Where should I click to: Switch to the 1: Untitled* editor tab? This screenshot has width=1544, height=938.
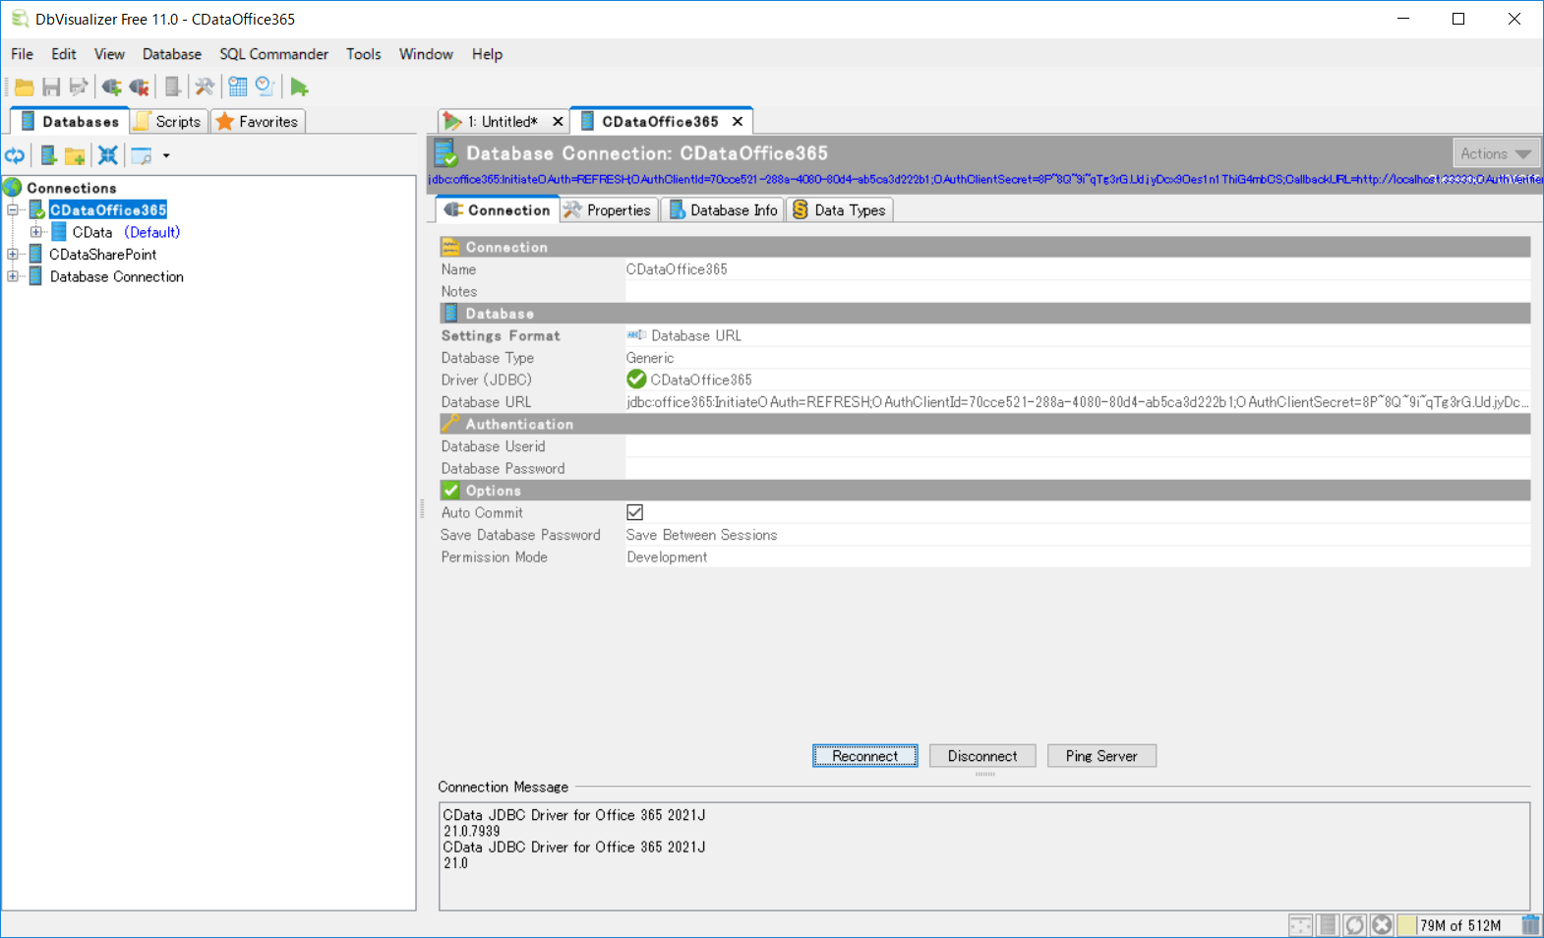[502, 121]
